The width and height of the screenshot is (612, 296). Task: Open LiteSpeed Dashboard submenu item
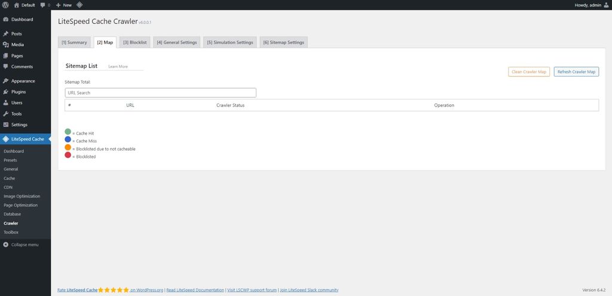pos(14,151)
